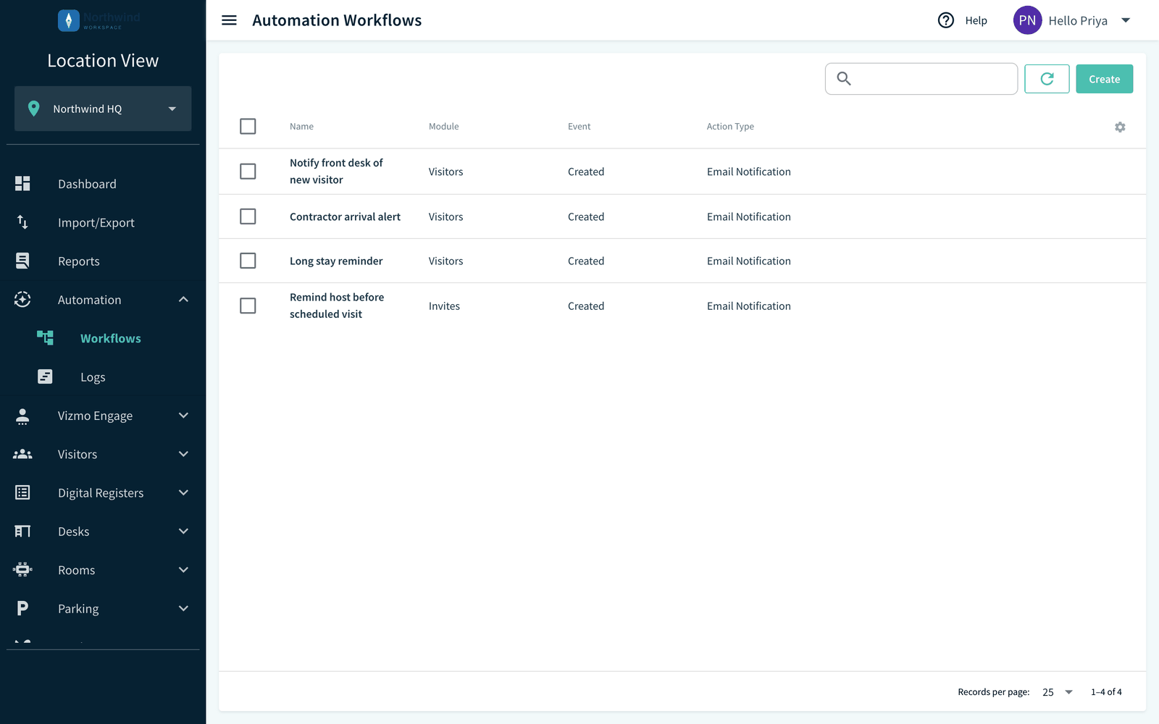Expand the Desks section chevron
Screen dimensions: 1159x724
coord(183,531)
